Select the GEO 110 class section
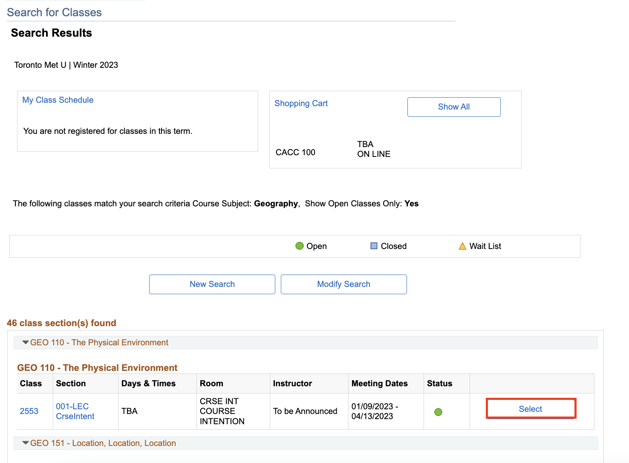Screen dimensions: 629x463 point(531,409)
